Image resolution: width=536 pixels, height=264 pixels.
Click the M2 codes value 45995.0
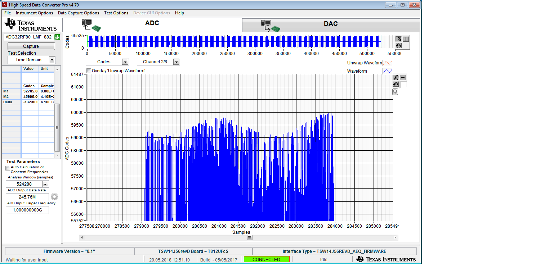30,97
